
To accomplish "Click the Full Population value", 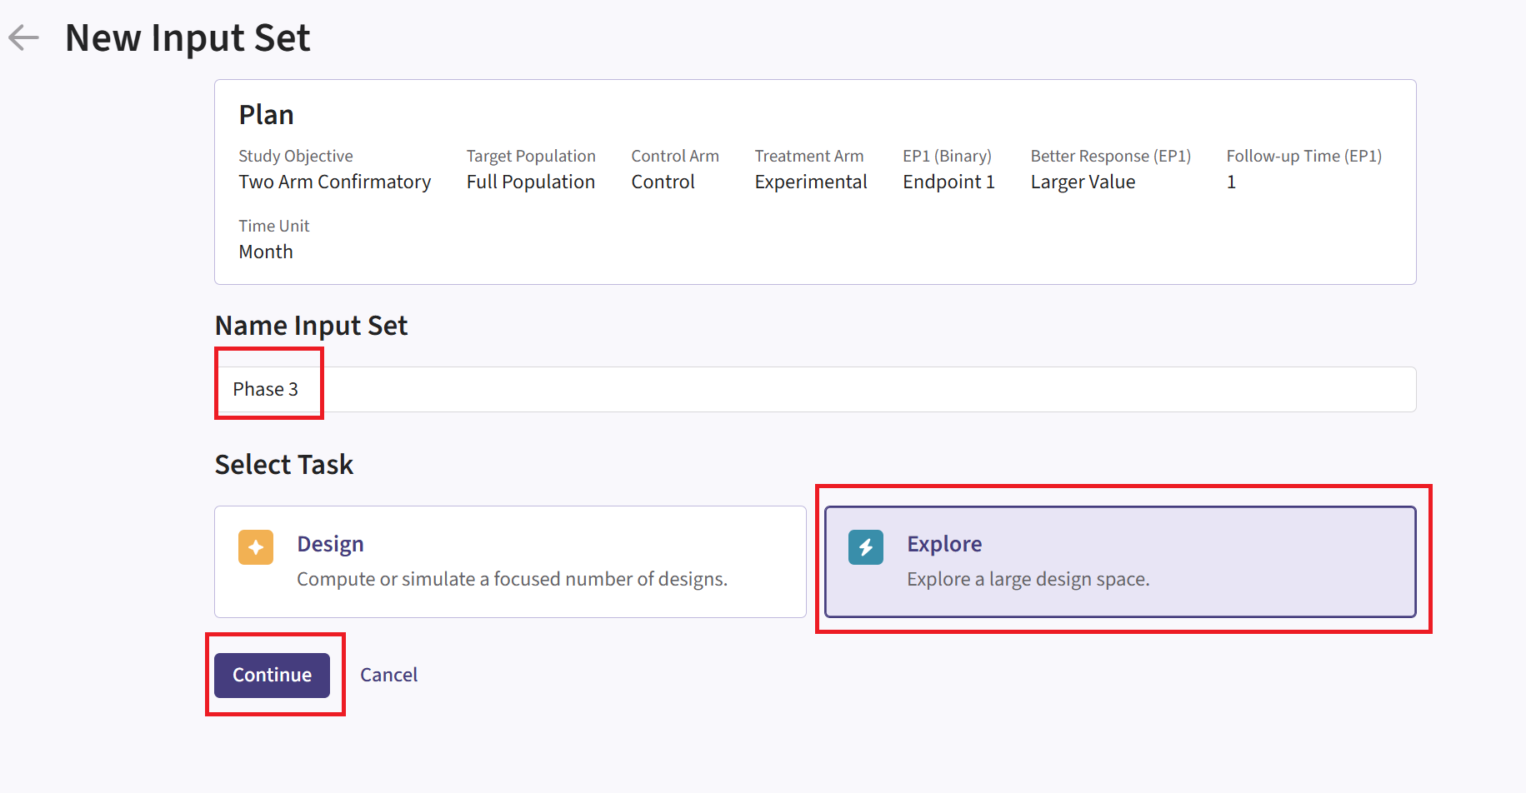I will click(530, 182).
